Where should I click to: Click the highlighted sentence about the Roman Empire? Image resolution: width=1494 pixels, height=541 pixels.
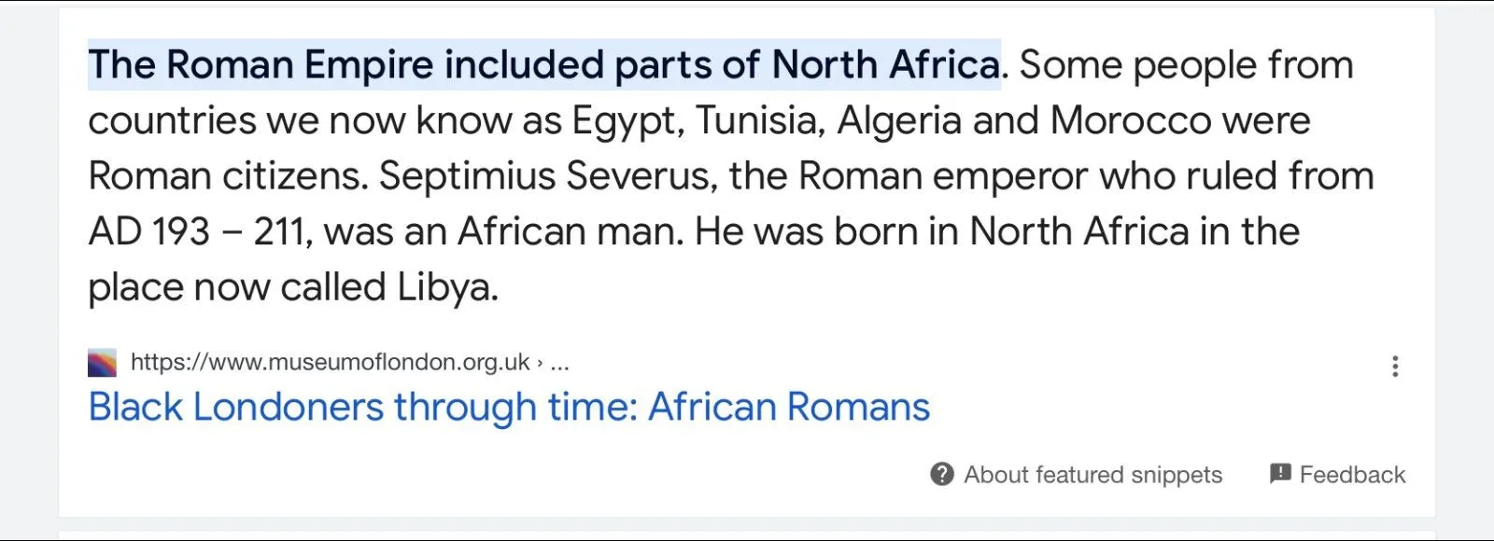point(543,65)
